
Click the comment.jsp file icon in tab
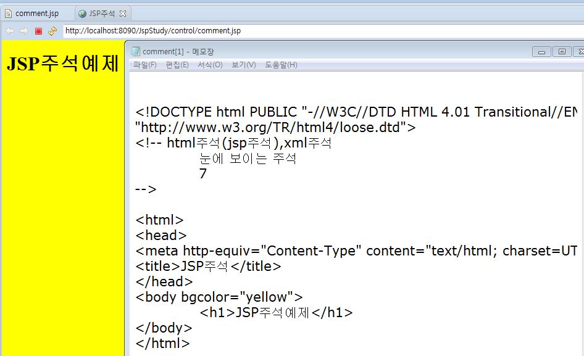pyautogui.click(x=8, y=14)
